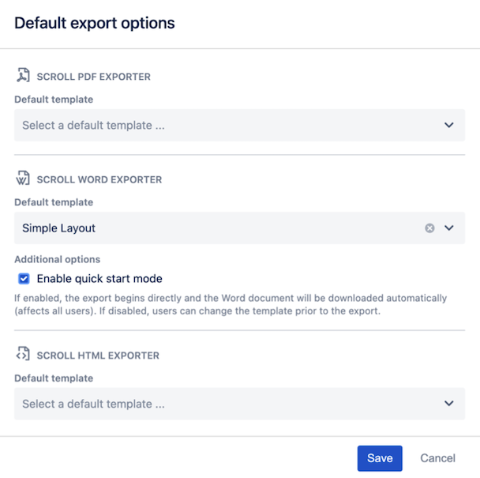Expand the PDF exporter template chevron
Screen dimensions: 480x478
[x=448, y=125]
